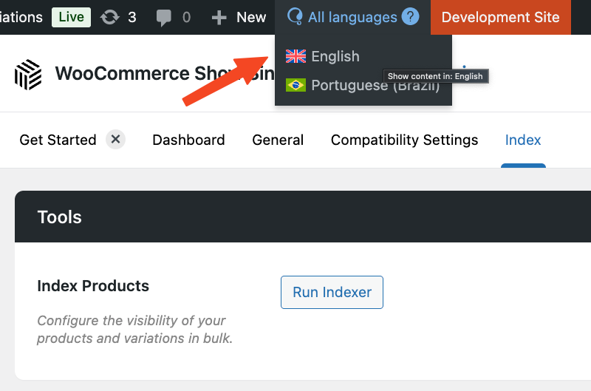Click the language help question mark icon
This screenshot has height=391, width=591.
[411, 17]
